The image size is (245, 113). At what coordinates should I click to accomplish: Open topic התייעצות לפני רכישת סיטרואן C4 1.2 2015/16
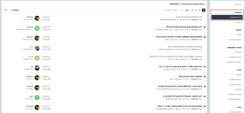[181, 66]
